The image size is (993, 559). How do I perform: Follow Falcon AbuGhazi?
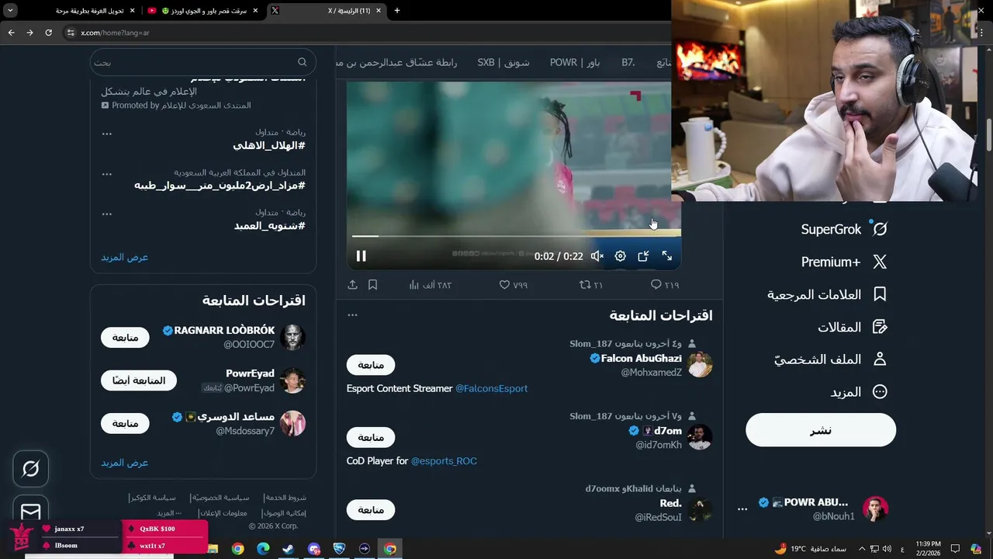[371, 365]
